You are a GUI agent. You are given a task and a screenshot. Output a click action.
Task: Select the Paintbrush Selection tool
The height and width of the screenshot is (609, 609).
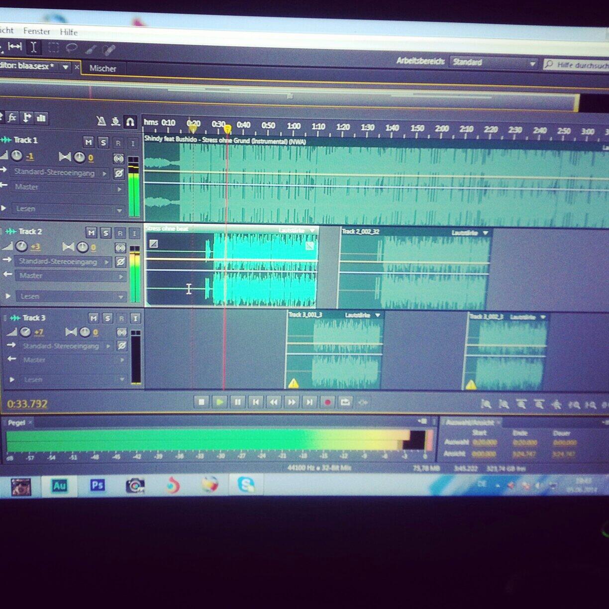point(91,49)
